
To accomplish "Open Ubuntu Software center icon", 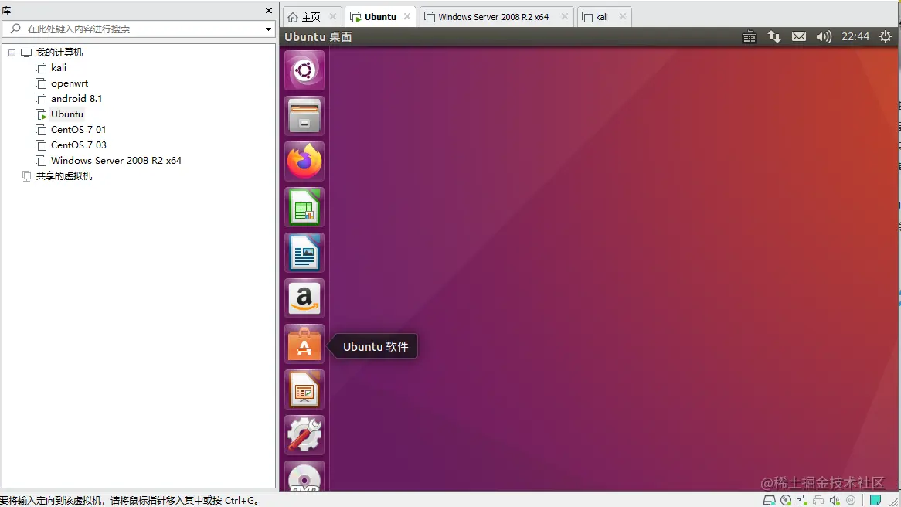I will point(304,344).
